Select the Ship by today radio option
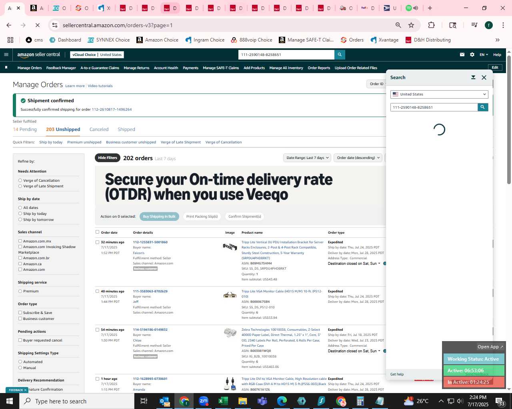The height and width of the screenshot is (409, 512). click(20, 214)
